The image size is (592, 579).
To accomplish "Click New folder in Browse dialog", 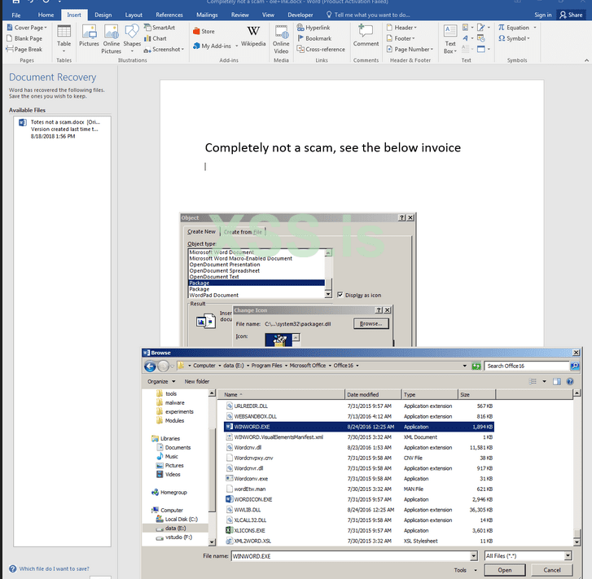I will (x=197, y=381).
